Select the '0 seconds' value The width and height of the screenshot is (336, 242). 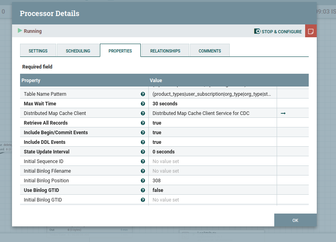click(x=164, y=151)
